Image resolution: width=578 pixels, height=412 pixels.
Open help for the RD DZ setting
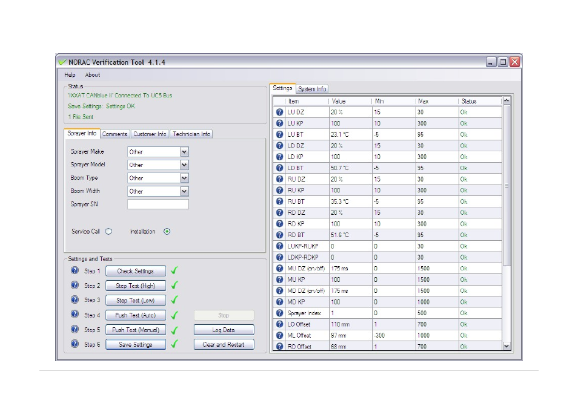280,212
